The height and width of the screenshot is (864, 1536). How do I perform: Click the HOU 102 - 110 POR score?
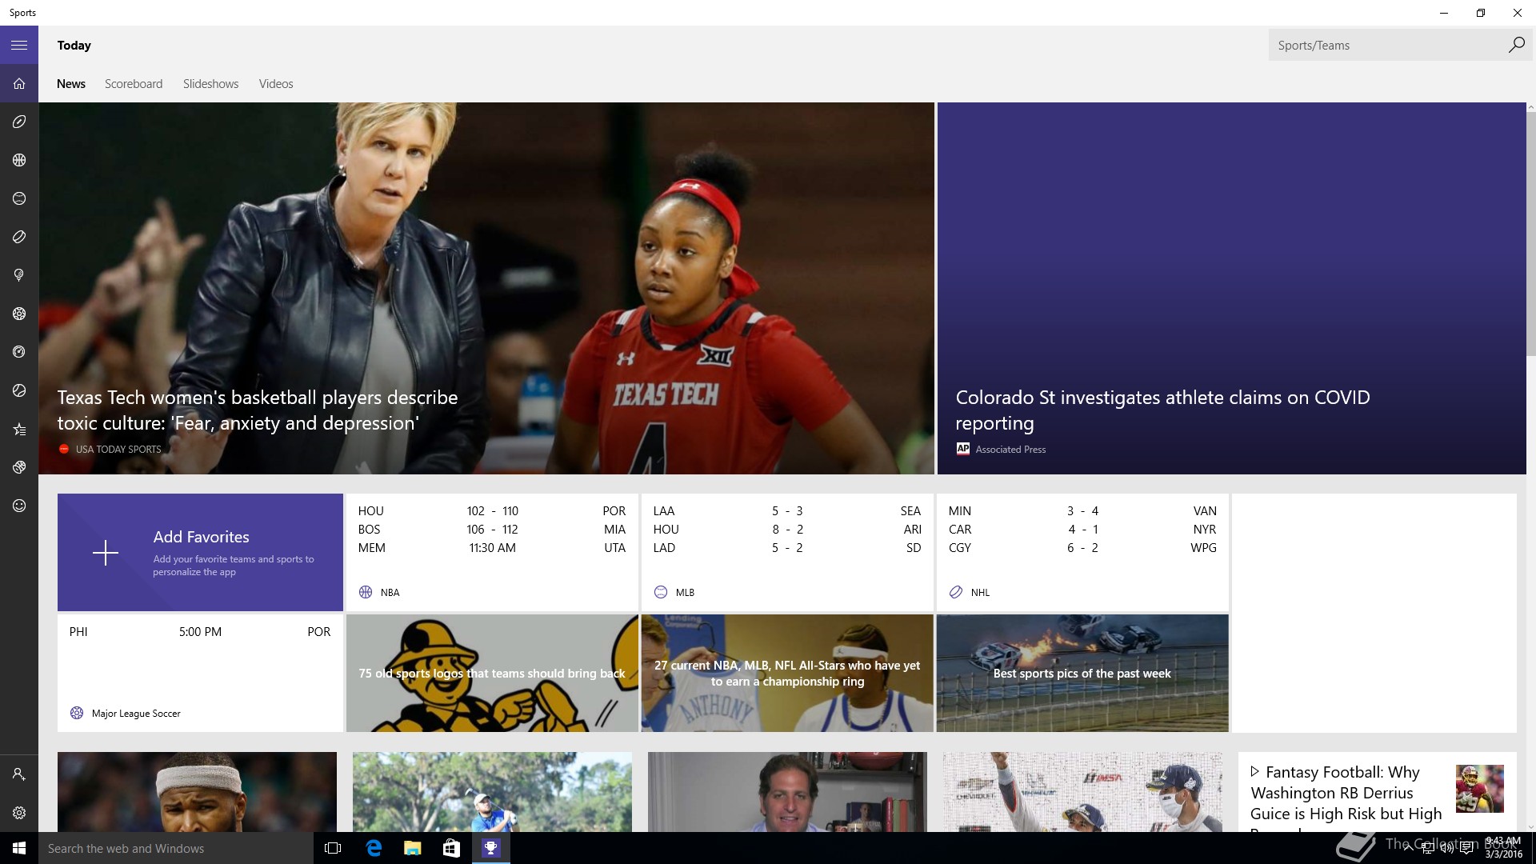point(492,510)
